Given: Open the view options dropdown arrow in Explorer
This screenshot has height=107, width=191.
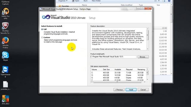Looking at the screenshot, I should pos(159,1).
